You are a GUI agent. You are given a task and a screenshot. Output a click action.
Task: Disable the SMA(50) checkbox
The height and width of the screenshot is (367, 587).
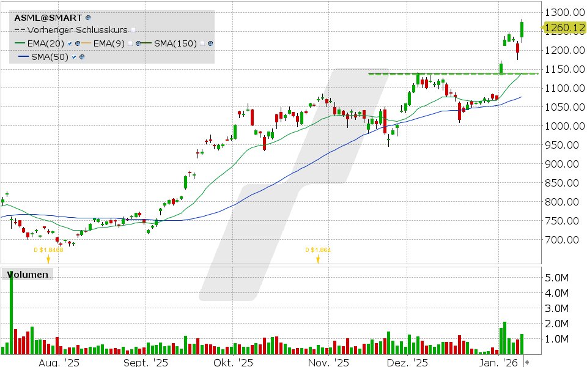tap(73, 56)
